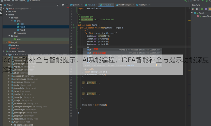Collapse the src folder

pyautogui.click(x=6, y=15)
